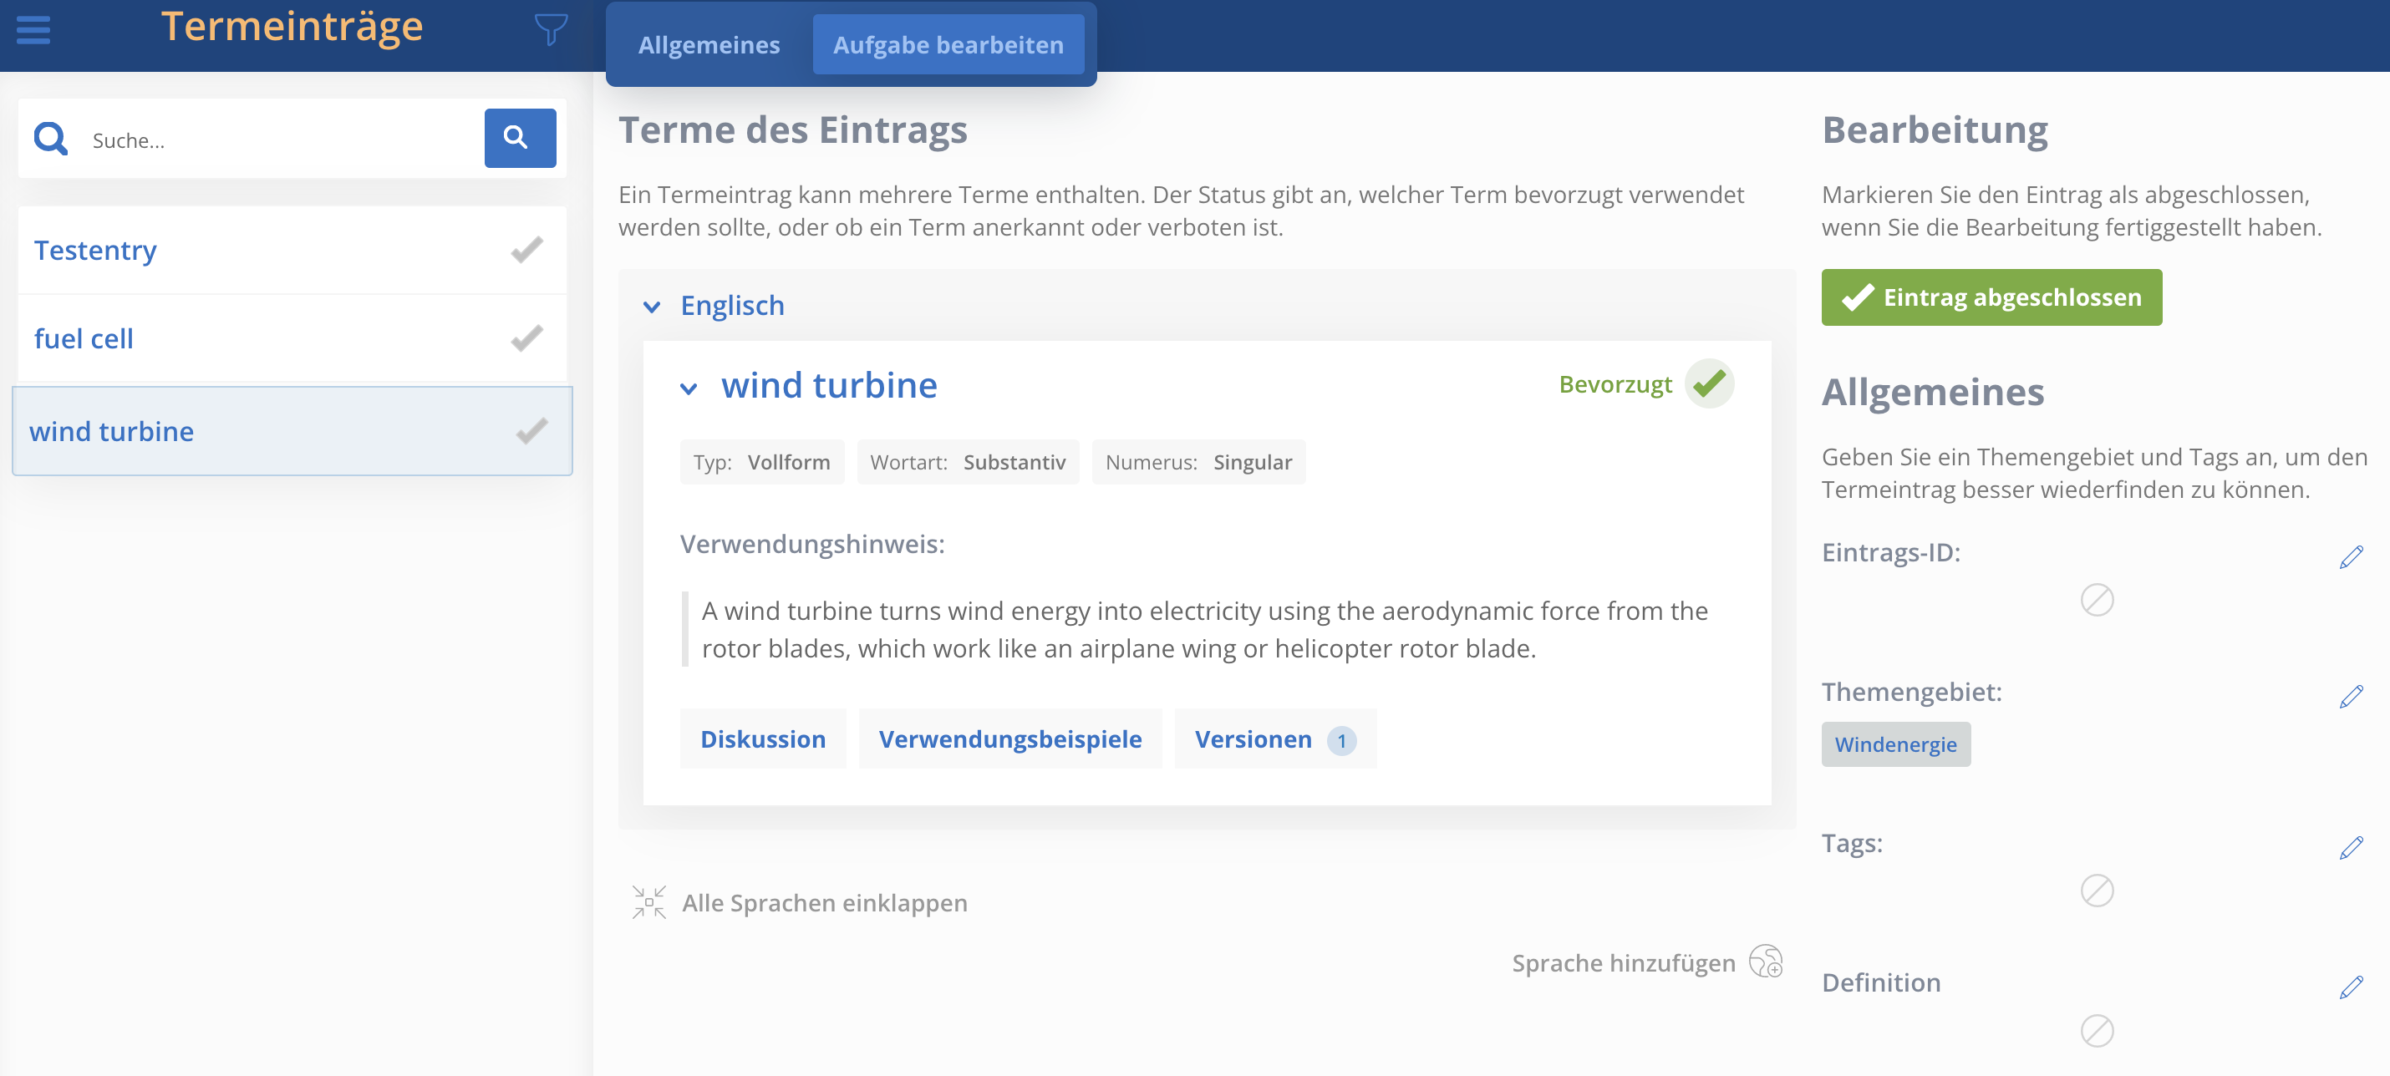Toggle the Testentry completed checkmark
The height and width of the screenshot is (1076, 2390).
pyautogui.click(x=527, y=250)
